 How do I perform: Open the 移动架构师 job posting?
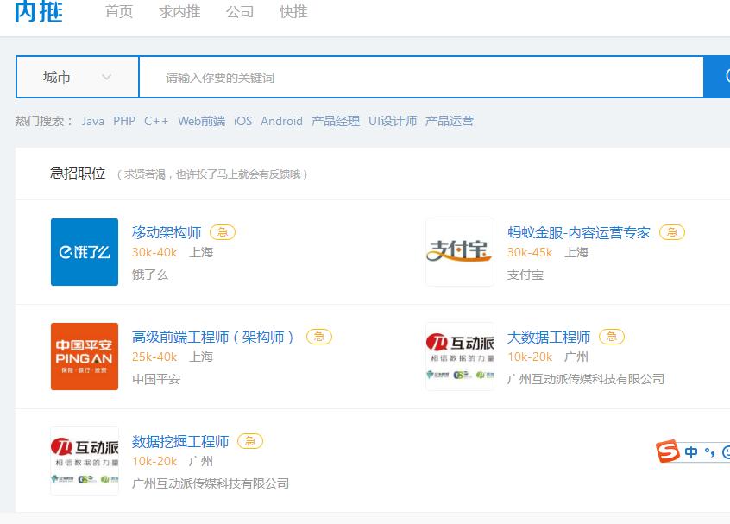coord(166,231)
